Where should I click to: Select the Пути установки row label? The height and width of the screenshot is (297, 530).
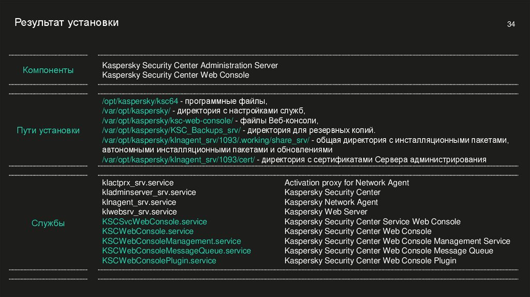48,130
